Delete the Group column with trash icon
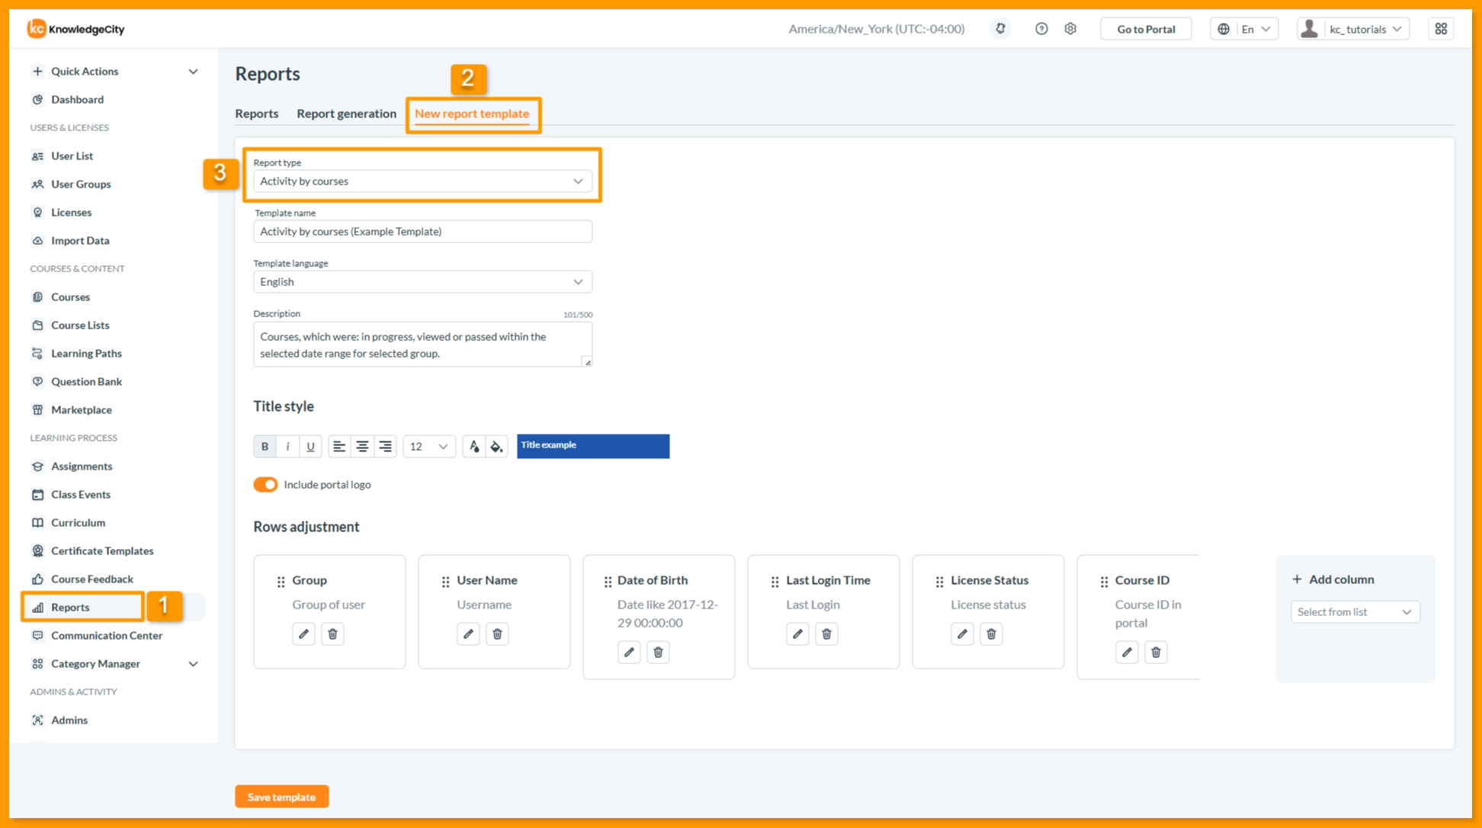 pos(332,634)
